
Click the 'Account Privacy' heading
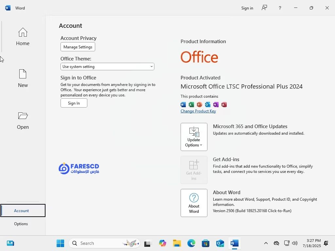coord(79,38)
